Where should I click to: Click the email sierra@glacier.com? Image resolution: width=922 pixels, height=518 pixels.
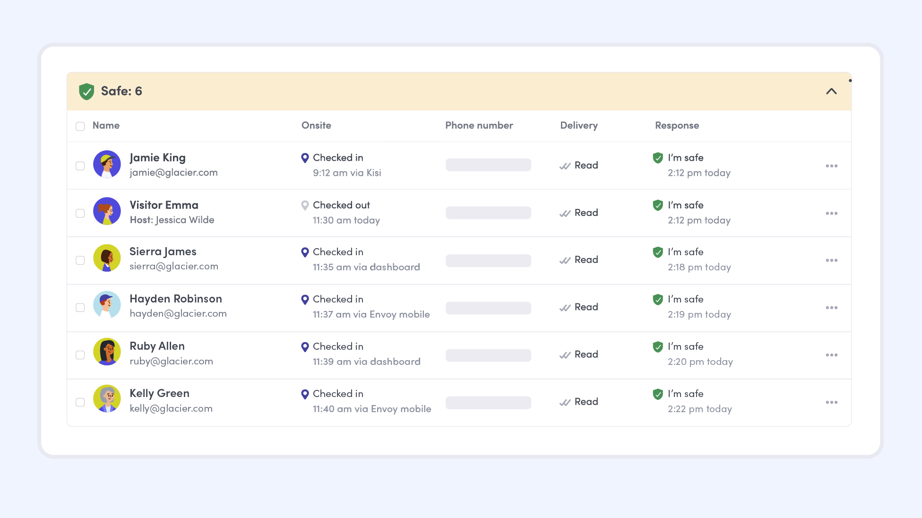coord(173,266)
